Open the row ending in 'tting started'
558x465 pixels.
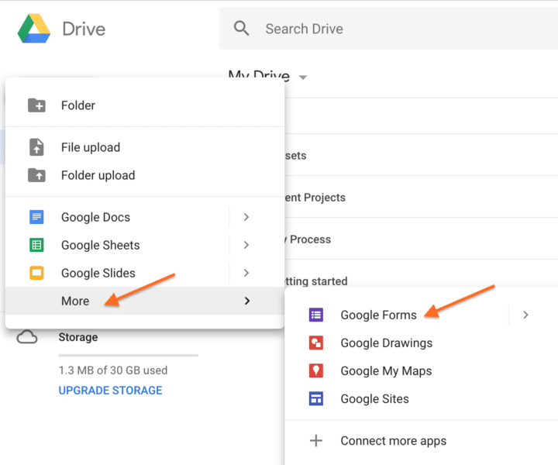coord(422,274)
